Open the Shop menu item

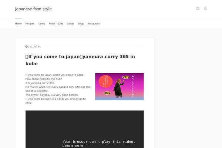point(81,24)
